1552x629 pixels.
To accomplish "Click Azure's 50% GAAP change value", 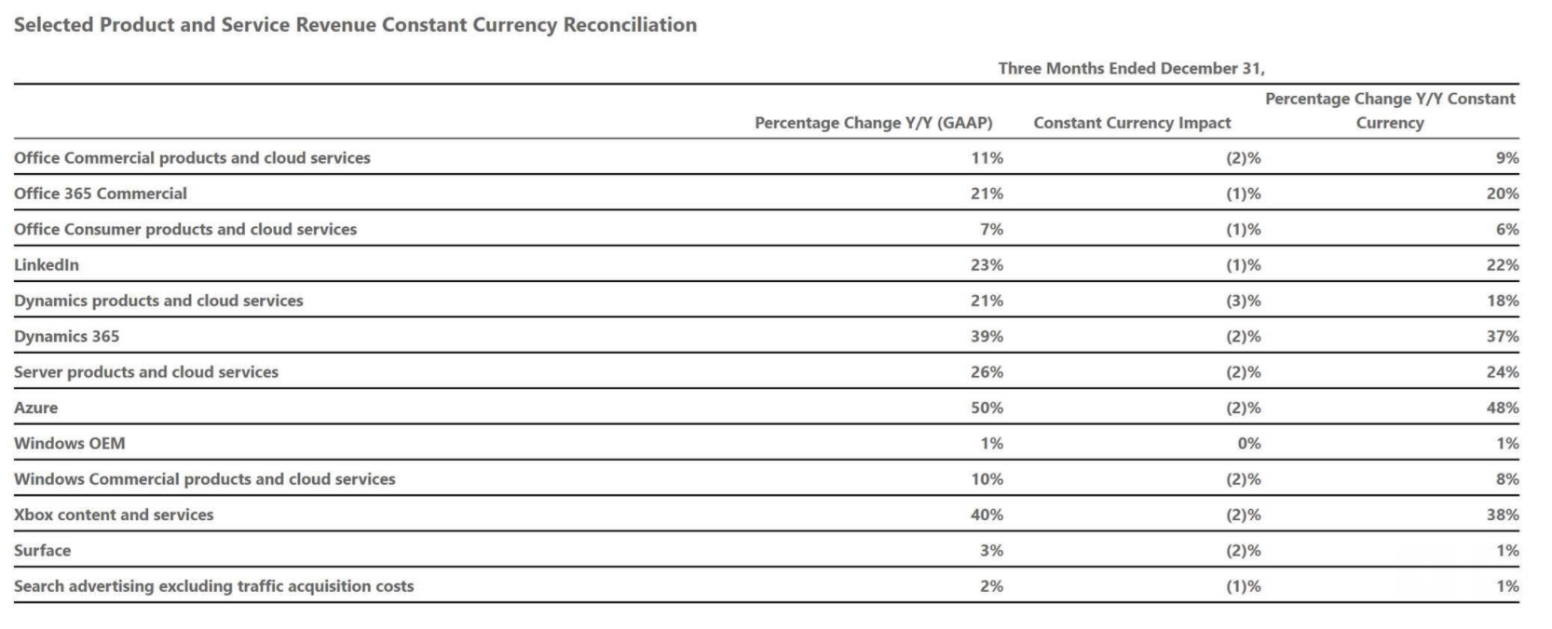I will pyautogui.click(x=987, y=408).
